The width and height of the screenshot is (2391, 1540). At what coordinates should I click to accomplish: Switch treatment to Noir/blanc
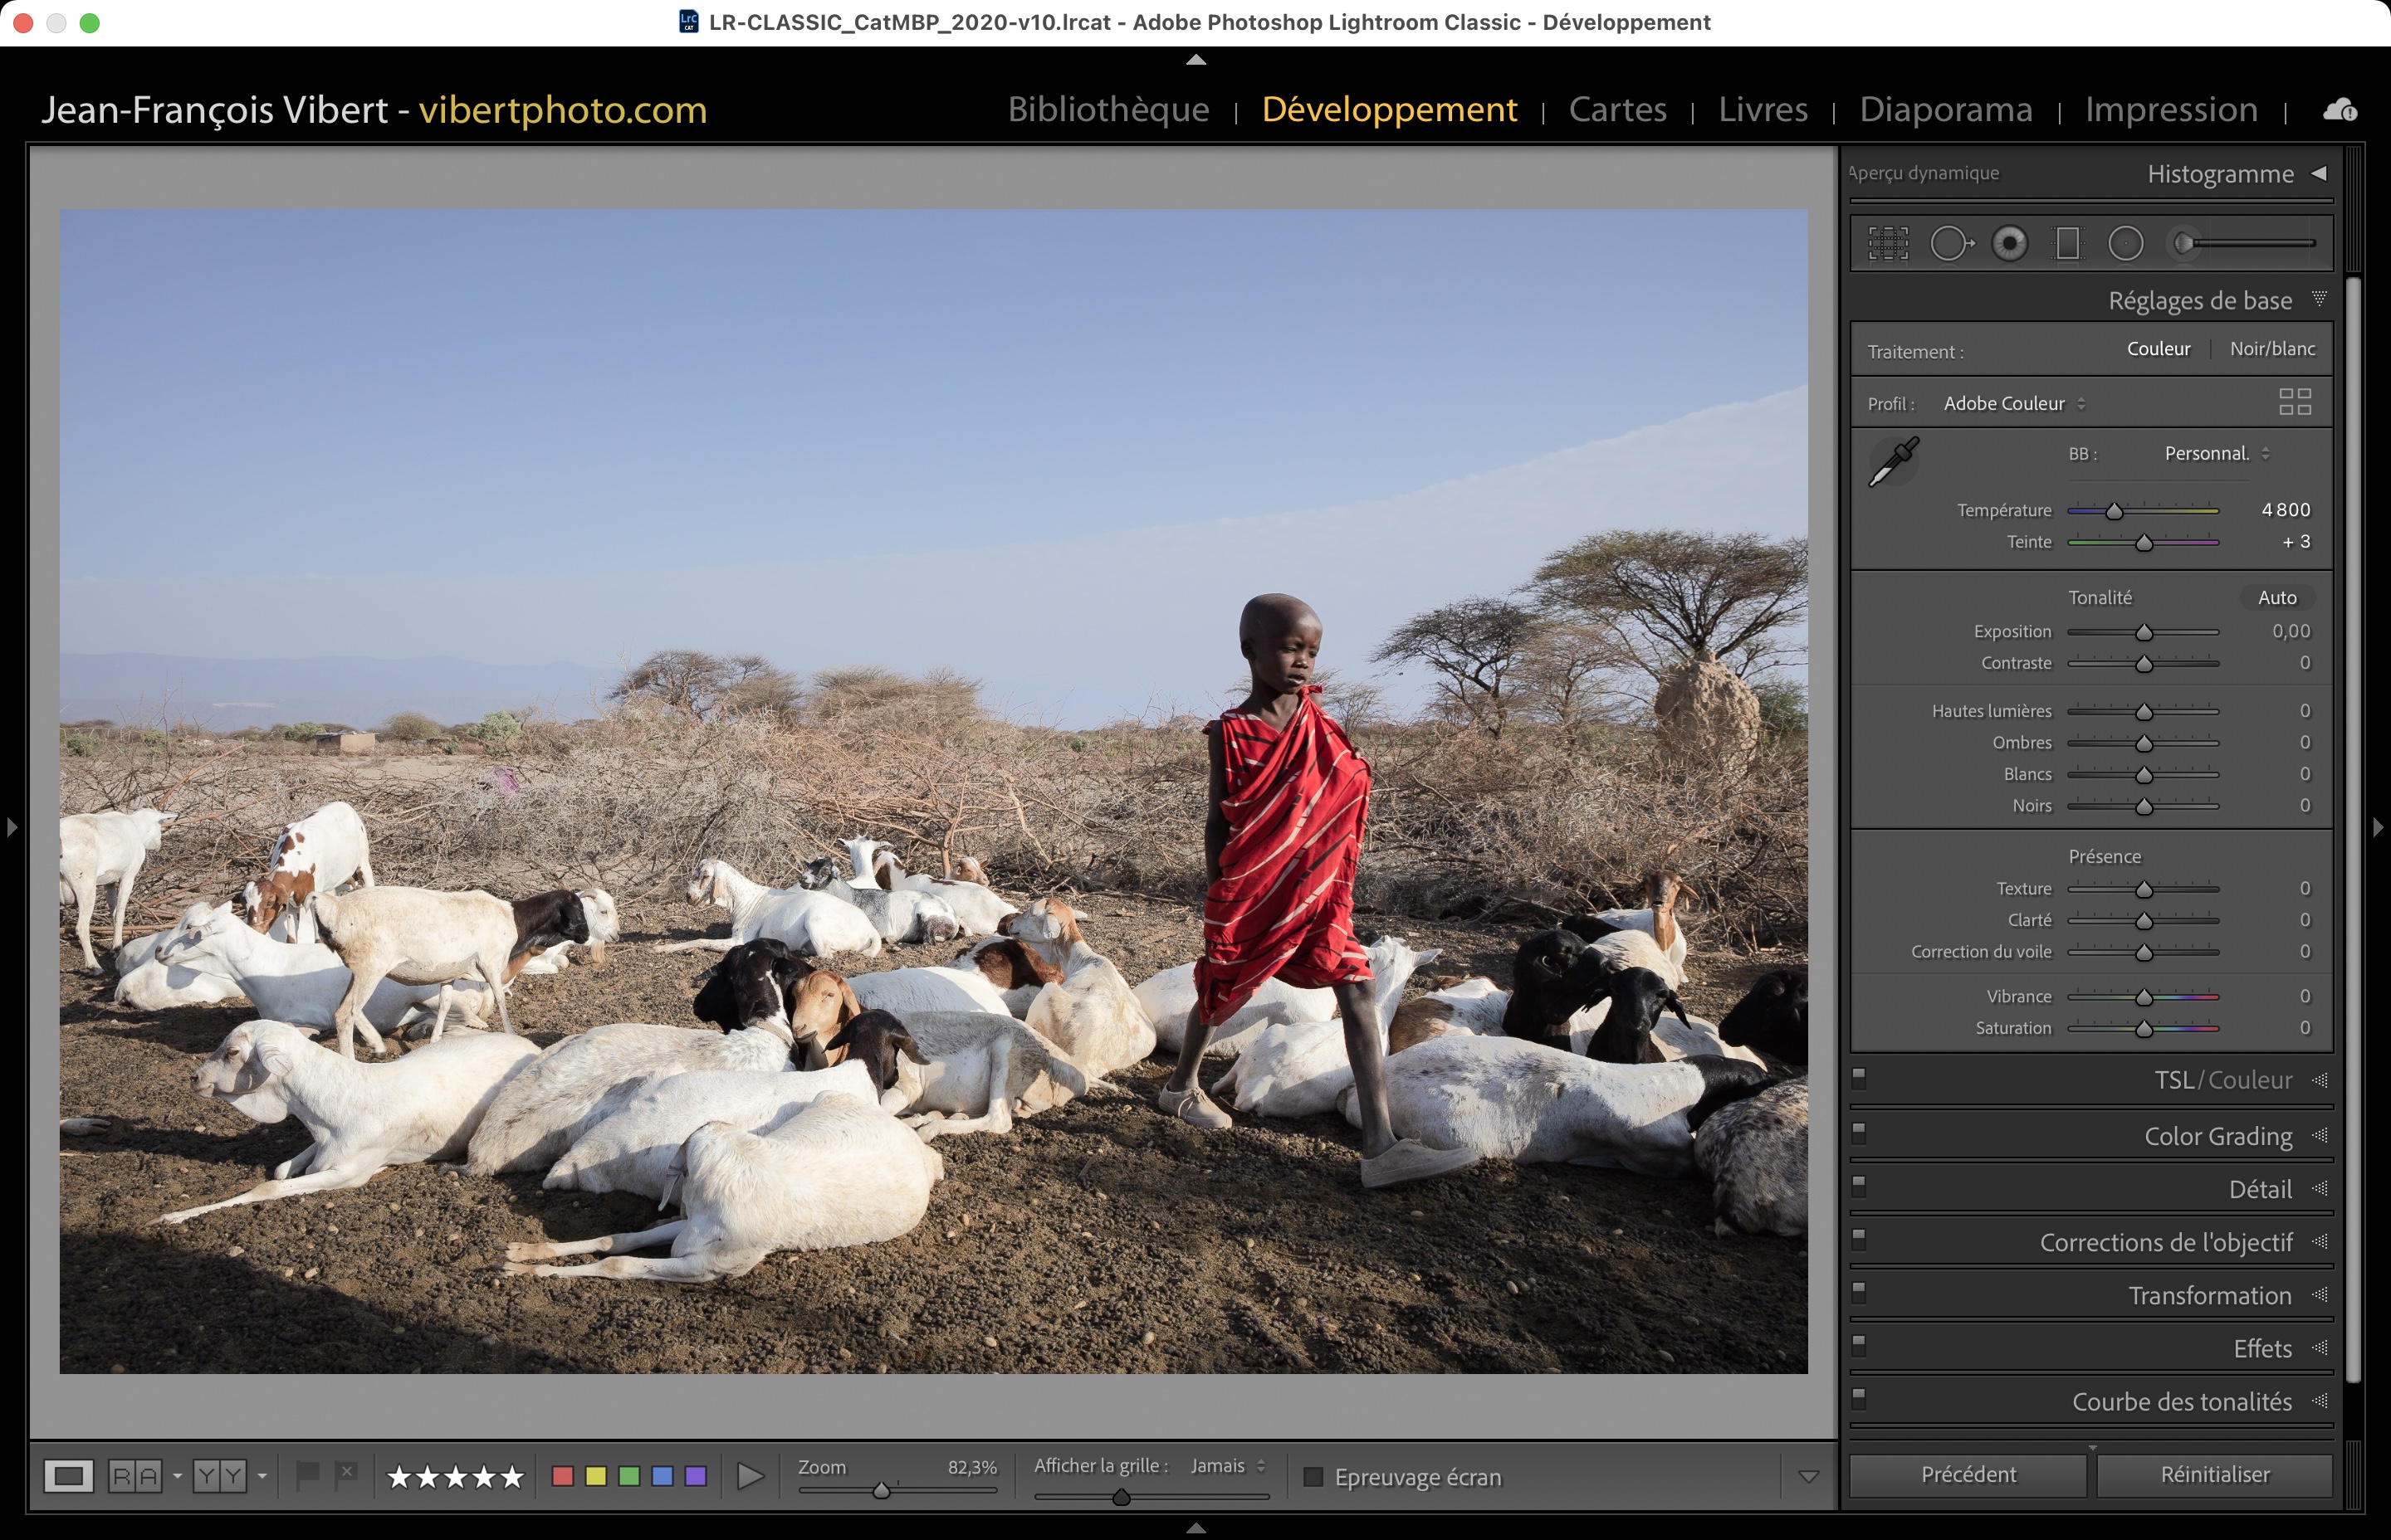click(x=2272, y=349)
